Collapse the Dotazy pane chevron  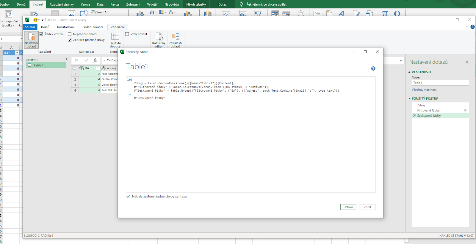point(67,59)
